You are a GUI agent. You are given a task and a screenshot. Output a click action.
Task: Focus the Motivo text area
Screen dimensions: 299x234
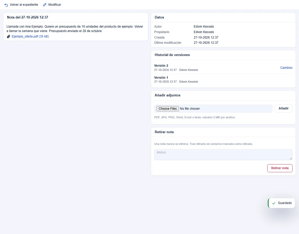(x=223, y=155)
